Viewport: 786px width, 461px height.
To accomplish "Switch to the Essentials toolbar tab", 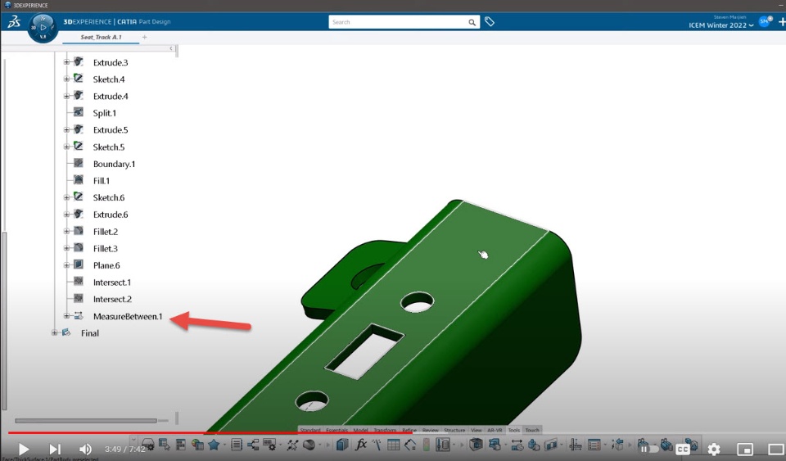I will [x=337, y=430].
